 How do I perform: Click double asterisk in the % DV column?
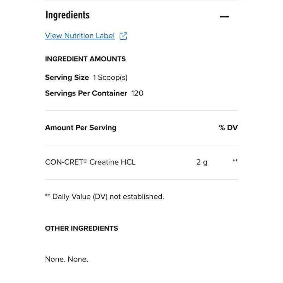[235, 161]
